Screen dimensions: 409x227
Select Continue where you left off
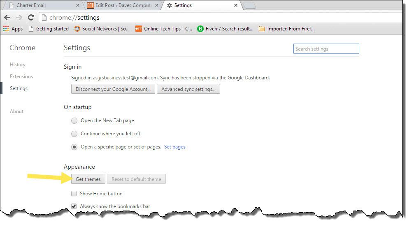pos(74,134)
